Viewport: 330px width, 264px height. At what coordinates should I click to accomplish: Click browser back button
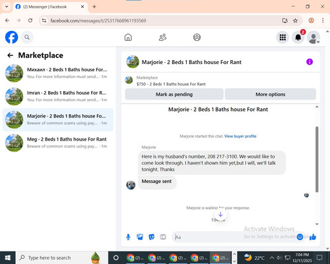click(x=7, y=20)
